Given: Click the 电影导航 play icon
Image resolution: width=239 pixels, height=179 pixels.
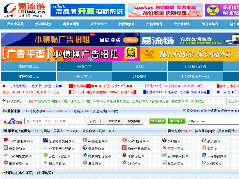Looking at the screenshot, I should [x=6, y=147].
